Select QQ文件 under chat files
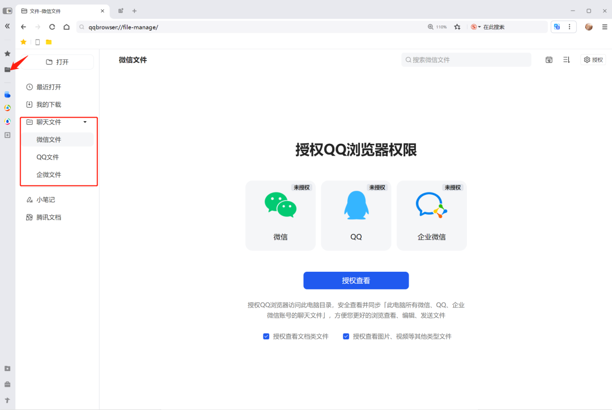 [x=57, y=157]
